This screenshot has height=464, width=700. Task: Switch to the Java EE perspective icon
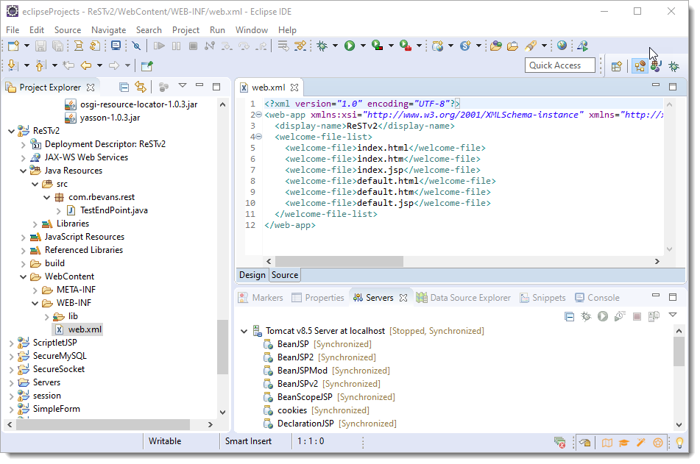pos(640,66)
